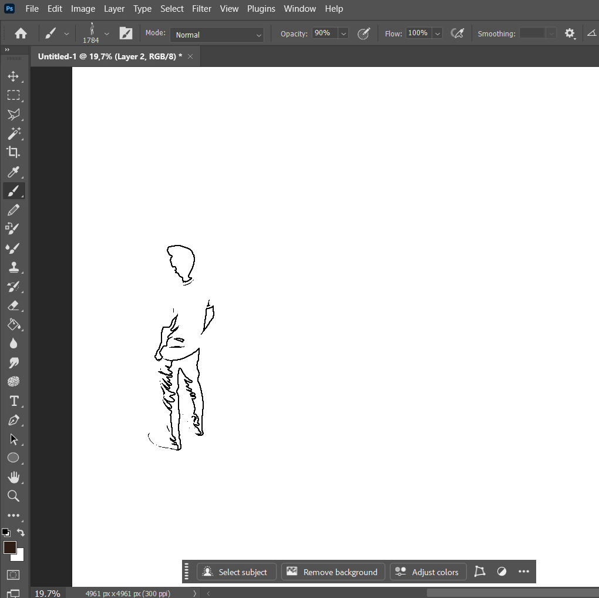
Task: Select the Horizontal Type tool
Action: point(14,401)
